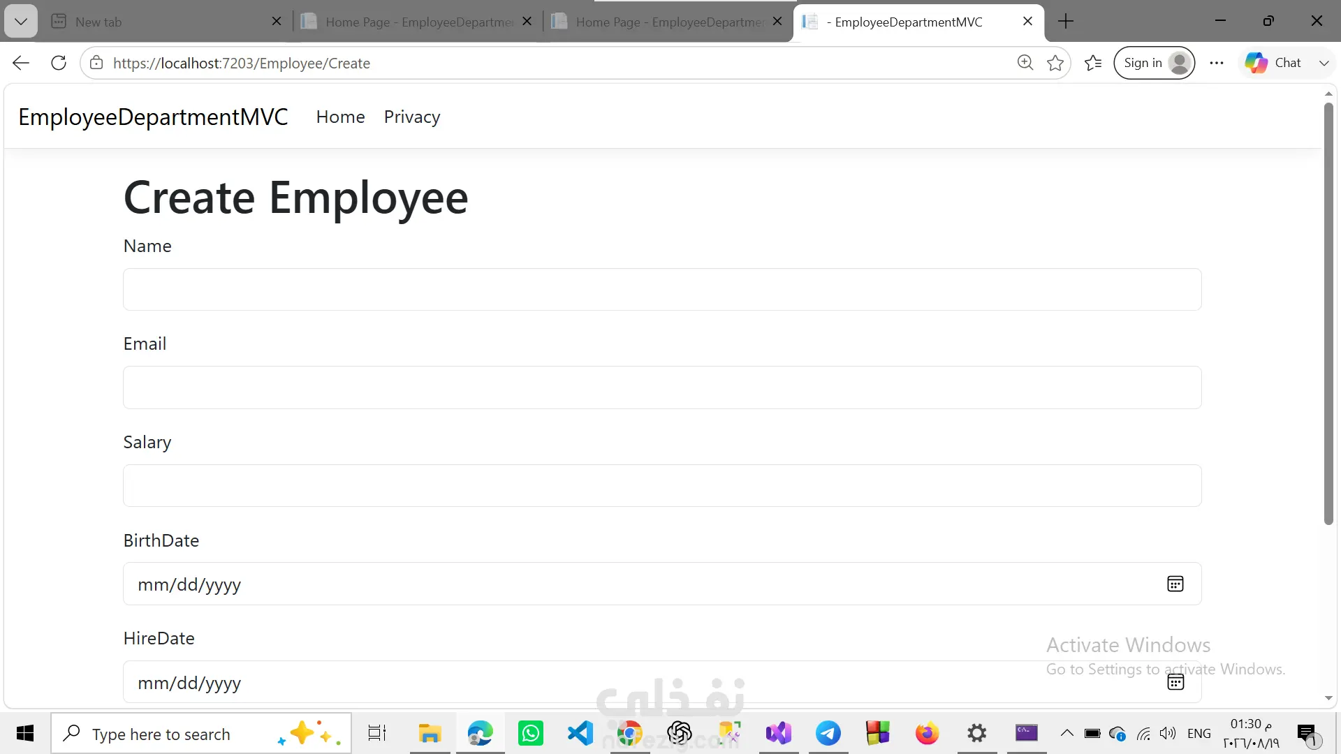Screen dimensions: 1341x754
Task: Click the Sign in button
Action: coord(1154,63)
